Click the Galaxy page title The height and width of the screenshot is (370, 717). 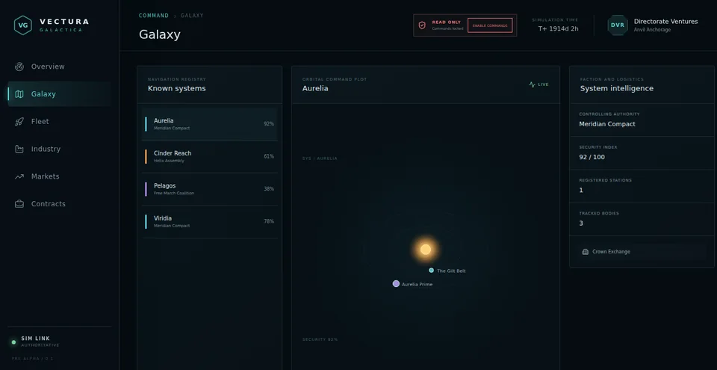click(x=160, y=35)
